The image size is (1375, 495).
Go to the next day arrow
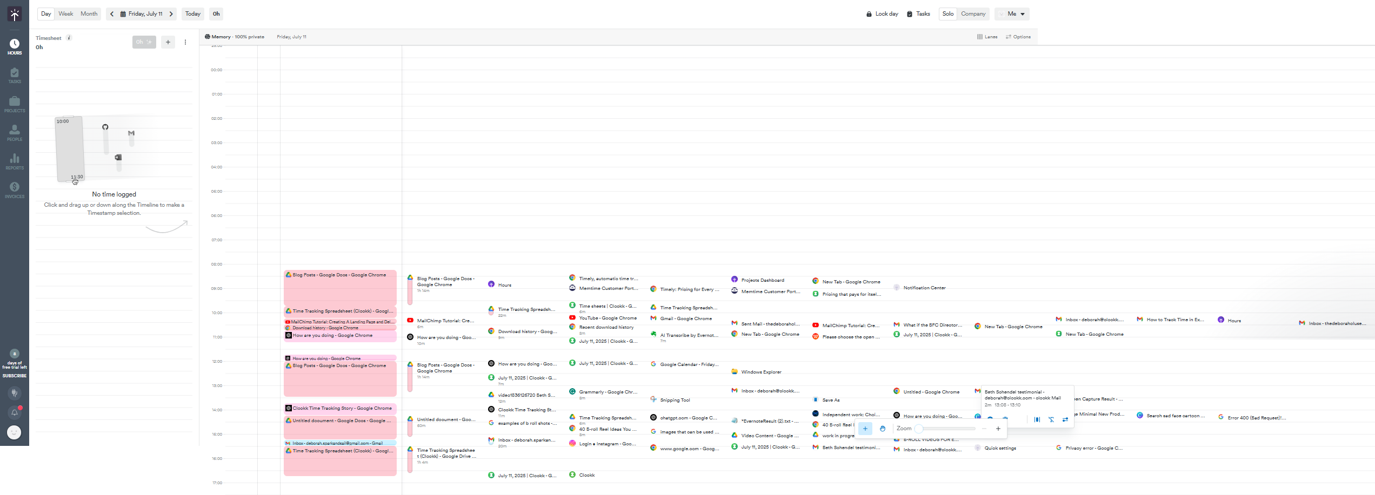171,14
